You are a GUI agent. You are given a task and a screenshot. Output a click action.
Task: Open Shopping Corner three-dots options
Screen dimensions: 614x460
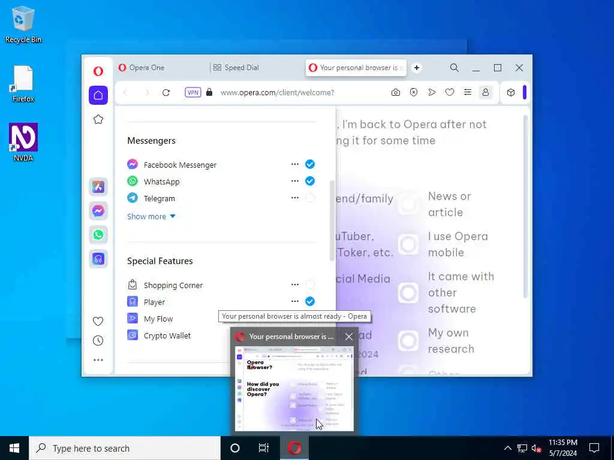[295, 285]
